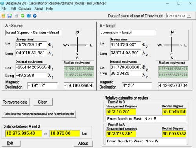
Task: Click Target sexagesimal latitude 31°46'36,00" field
Action: (x=125, y=45)
